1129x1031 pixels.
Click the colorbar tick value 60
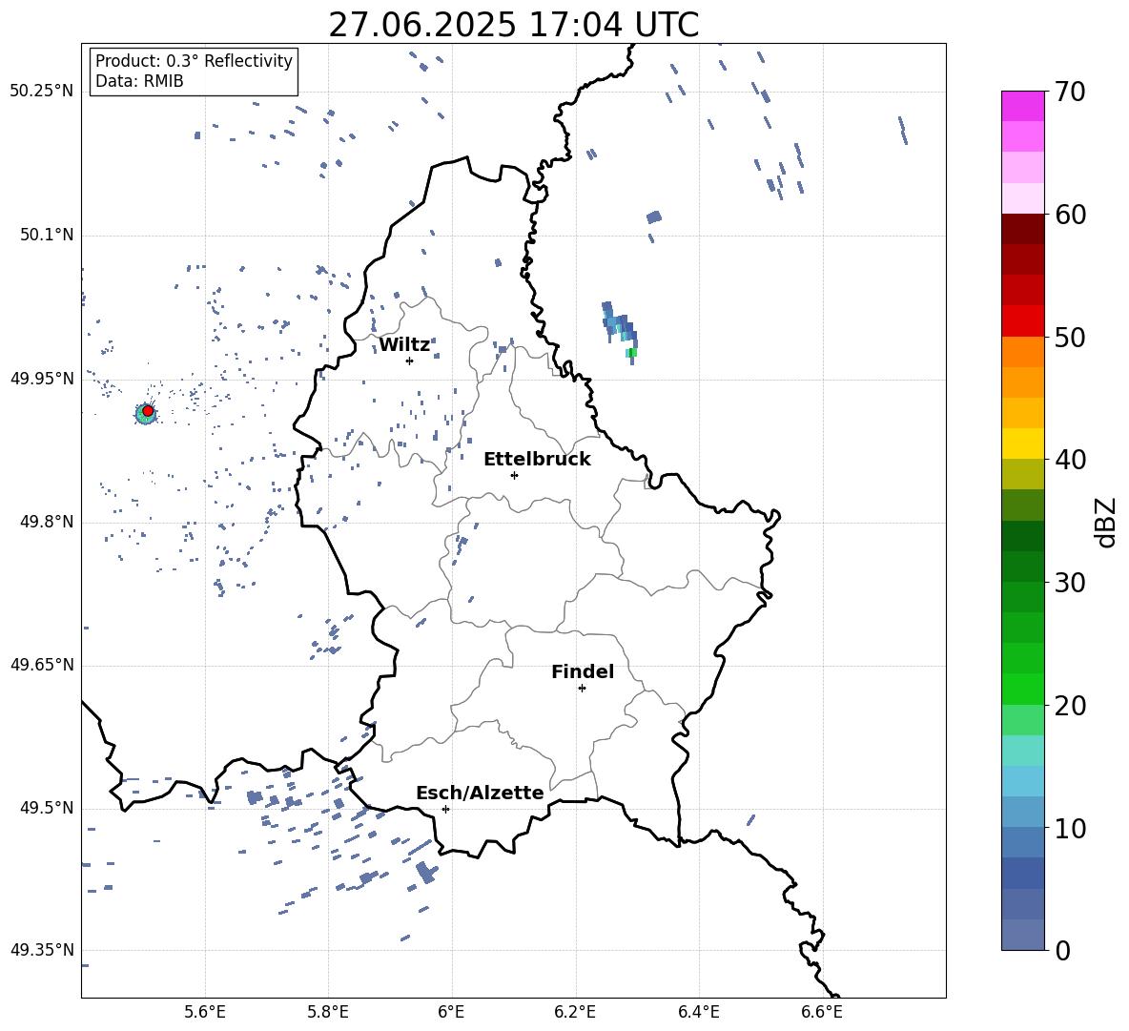pos(1070,215)
